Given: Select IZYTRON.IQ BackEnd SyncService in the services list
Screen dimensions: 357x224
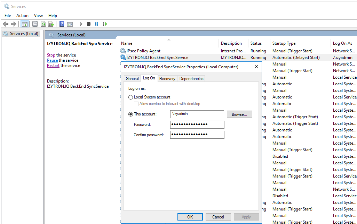Looking at the screenshot, I should pos(157,58).
